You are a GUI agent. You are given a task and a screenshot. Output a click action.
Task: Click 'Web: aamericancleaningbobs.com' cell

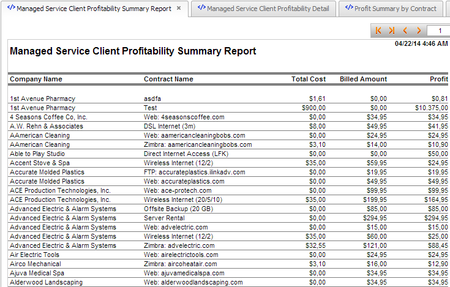pos(195,135)
